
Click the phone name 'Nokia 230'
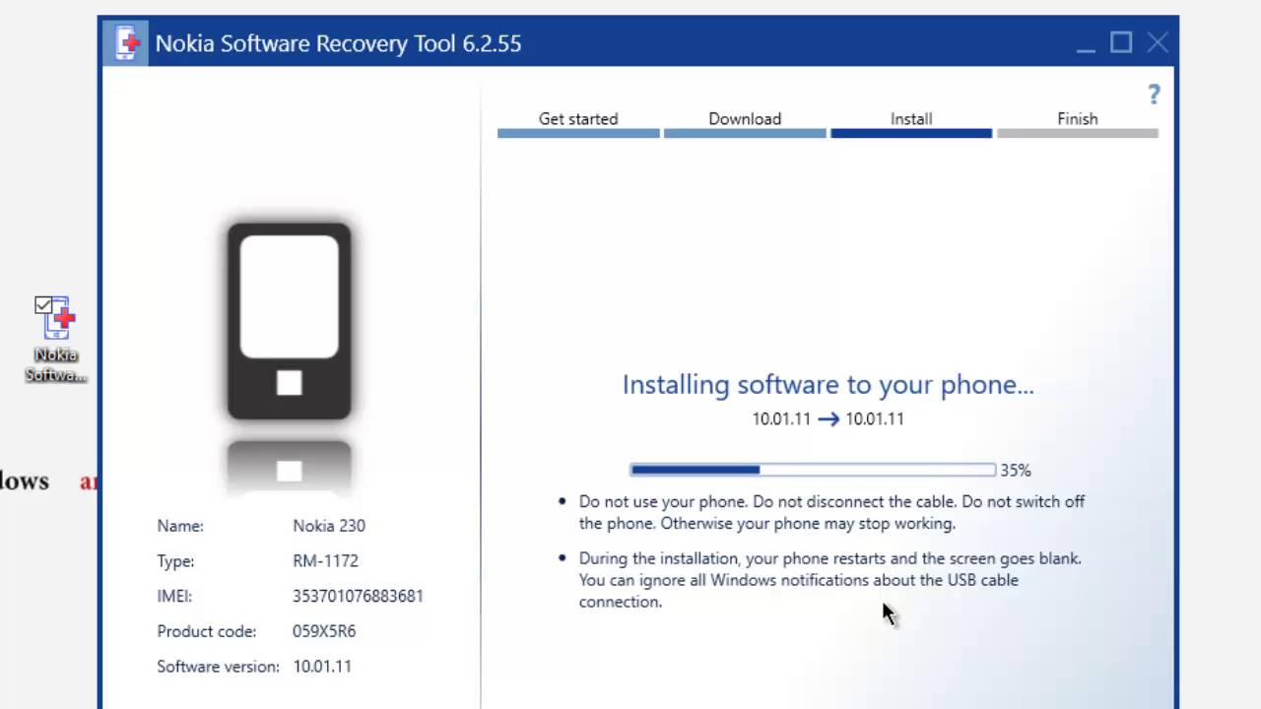[x=329, y=526]
